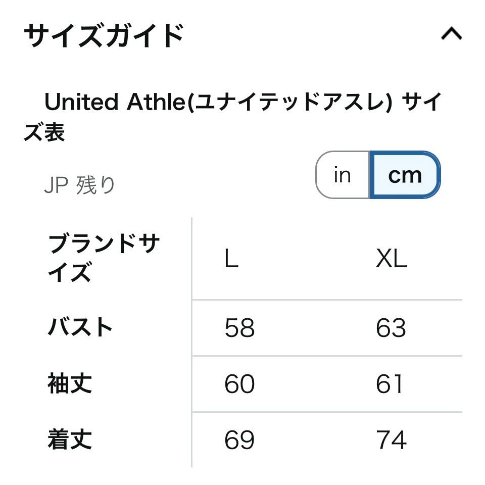This screenshot has height=485, width=485.
Task: Select the cm unit option
Action: 405,175
